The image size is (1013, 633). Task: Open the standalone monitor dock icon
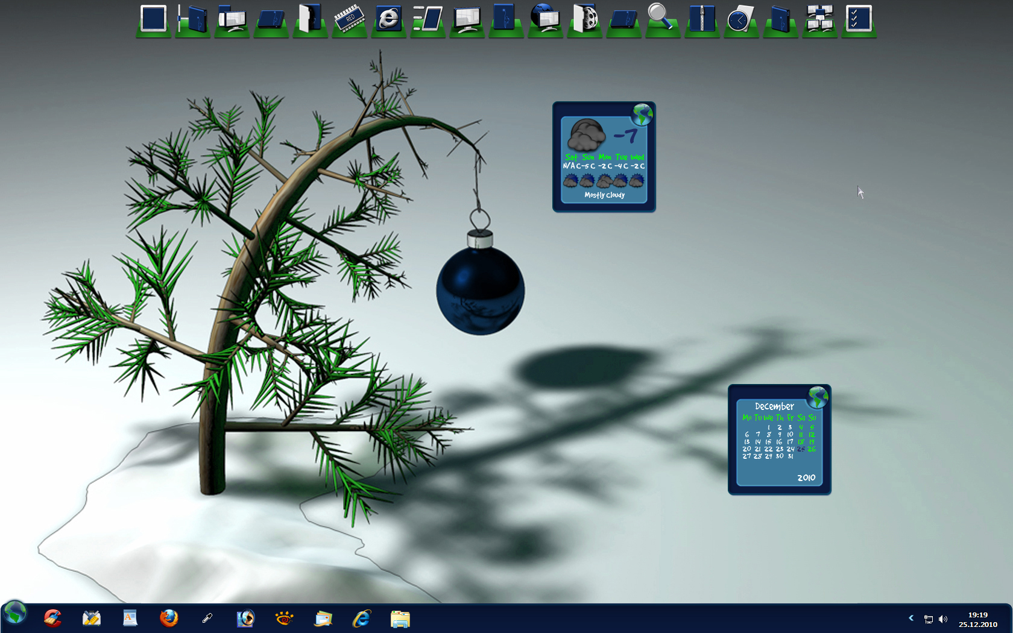[x=467, y=18]
